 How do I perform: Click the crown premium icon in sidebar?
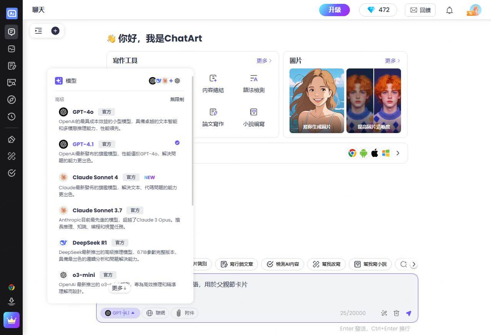point(12,320)
